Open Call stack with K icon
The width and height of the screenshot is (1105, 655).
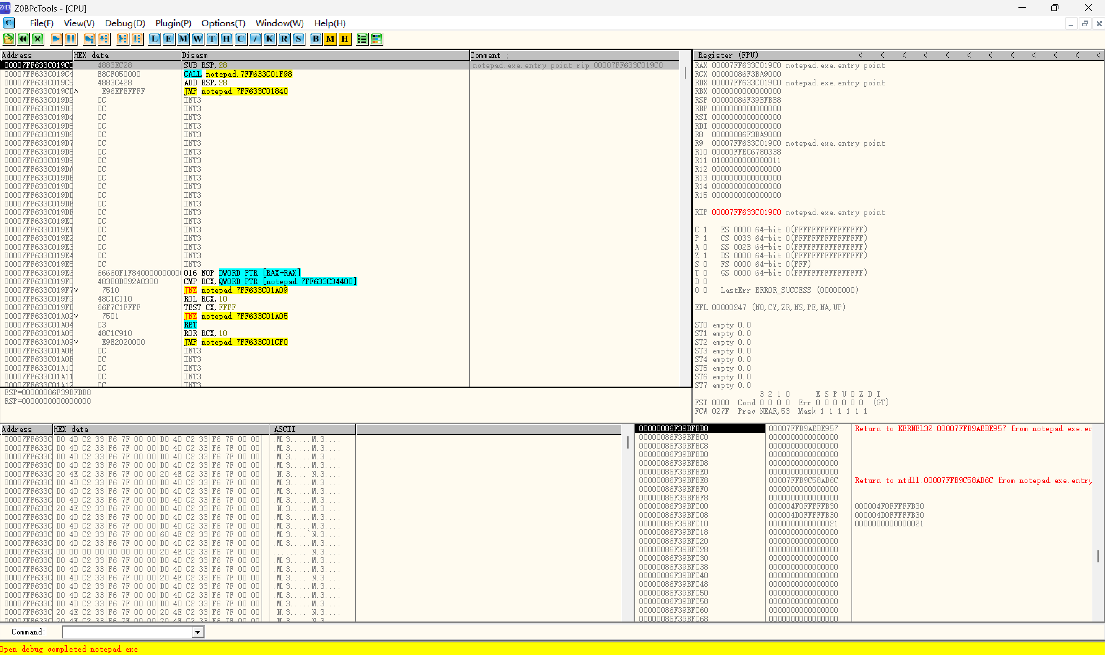tap(269, 39)
